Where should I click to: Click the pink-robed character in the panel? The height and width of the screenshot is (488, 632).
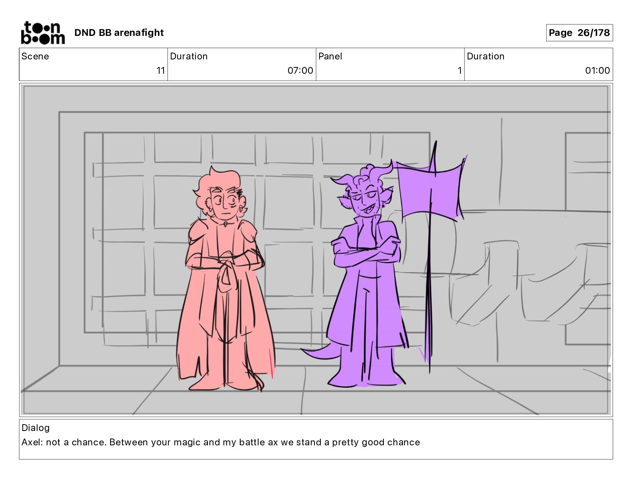pyautogui.click(x=225, y=279)
